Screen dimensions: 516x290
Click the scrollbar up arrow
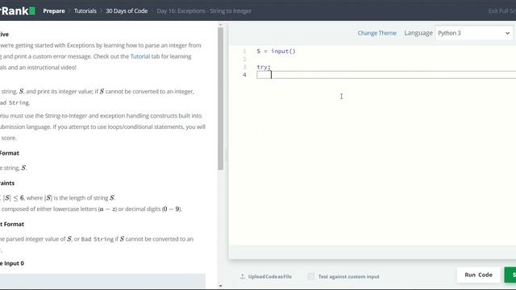click(220, 25)
